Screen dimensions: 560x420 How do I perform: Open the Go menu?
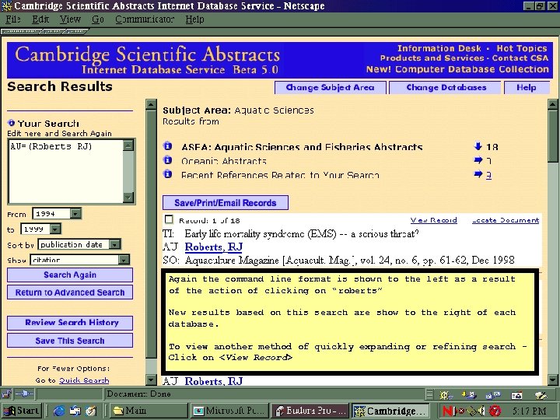click(98, 19)
